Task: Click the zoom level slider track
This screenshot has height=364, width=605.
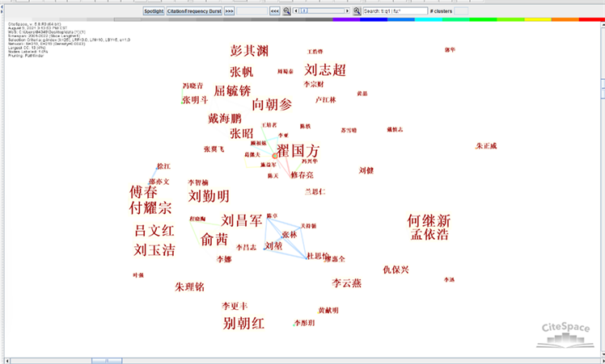Action: [x=324, y=12]
